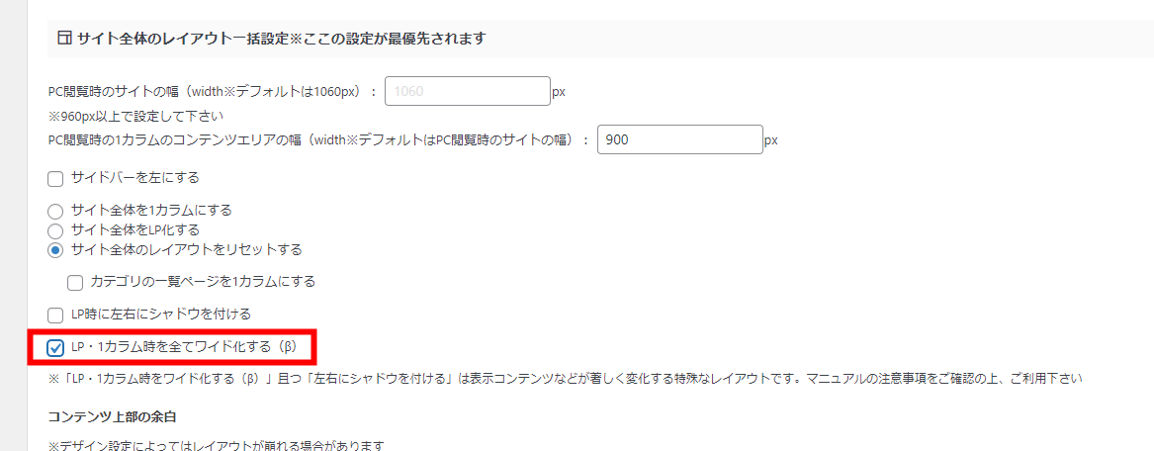Choose the サイト全体を1カラムにする radio button
The width and height of the screenshot is (1154, 451).
(55, 212)
